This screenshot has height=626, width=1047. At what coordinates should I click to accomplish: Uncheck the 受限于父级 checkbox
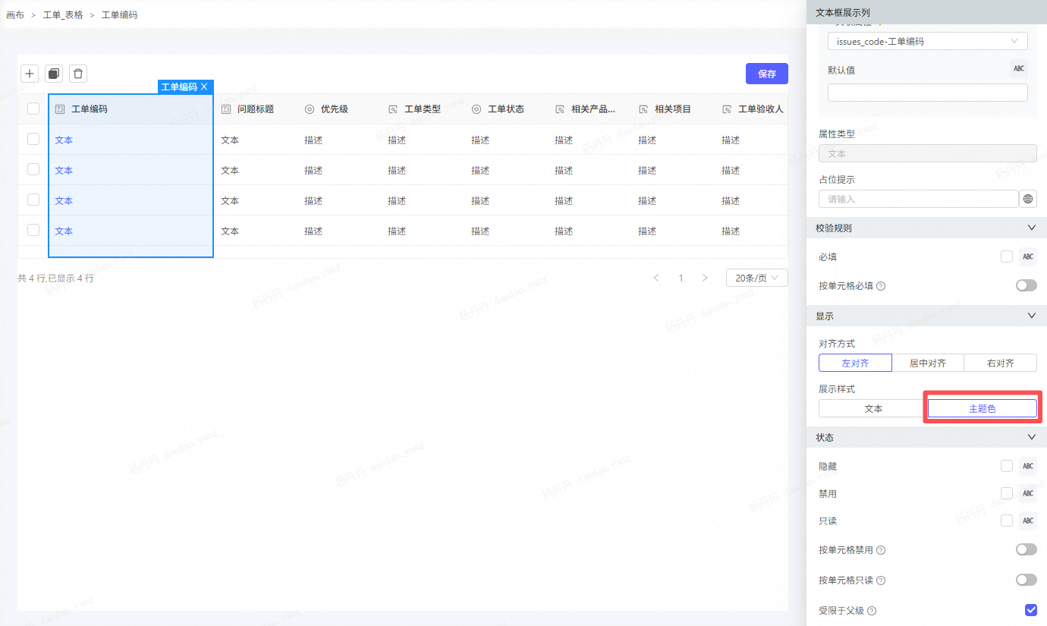tap(1030, 610)
